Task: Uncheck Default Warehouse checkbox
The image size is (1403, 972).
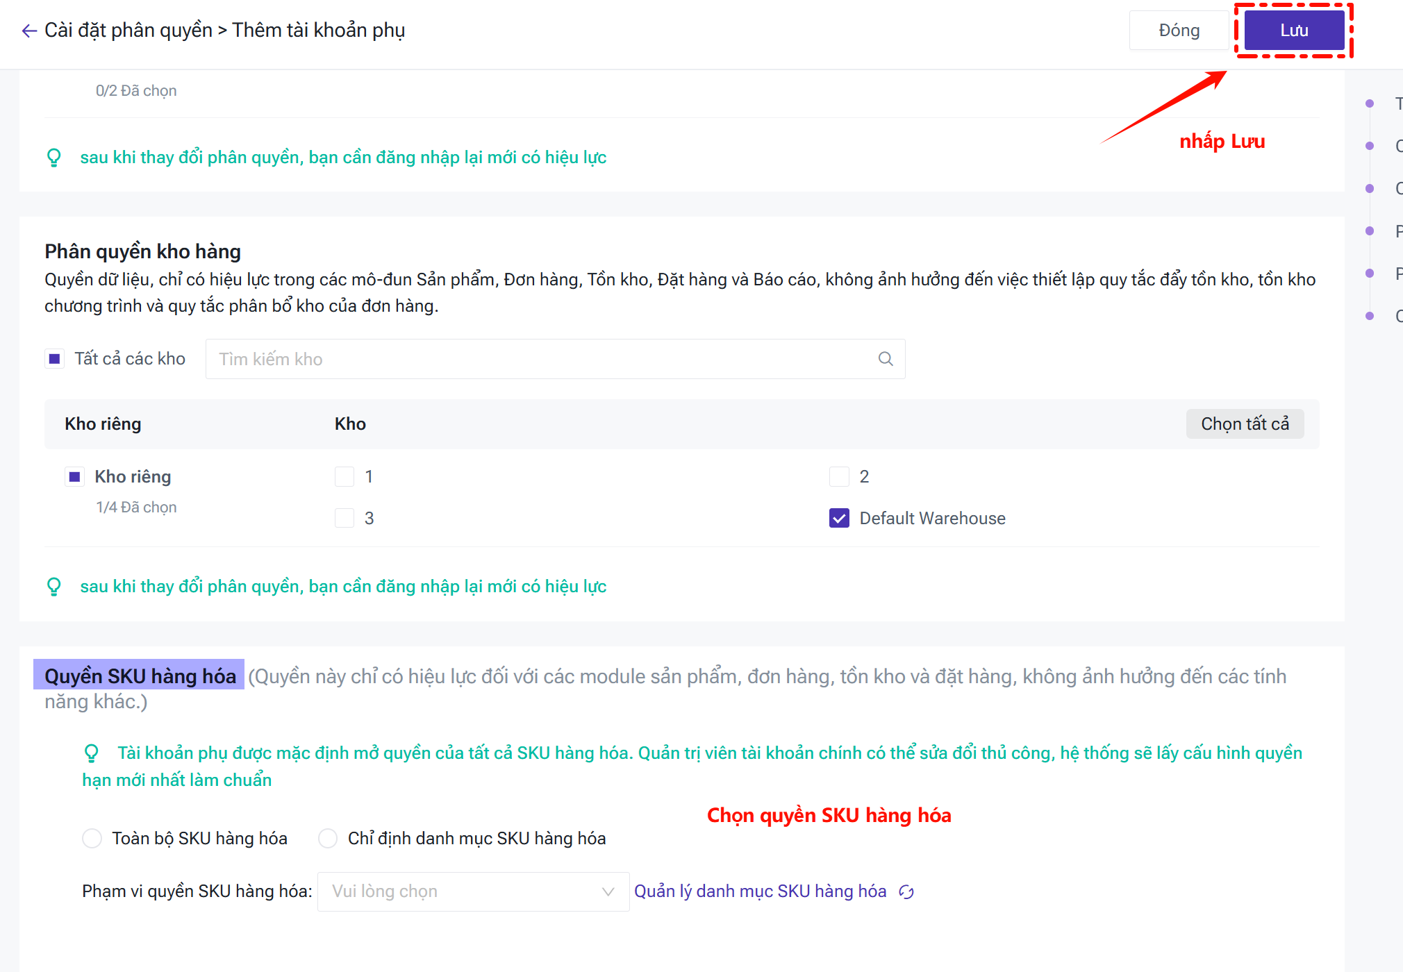Action: pyautogui.click(x=839, y=519)
